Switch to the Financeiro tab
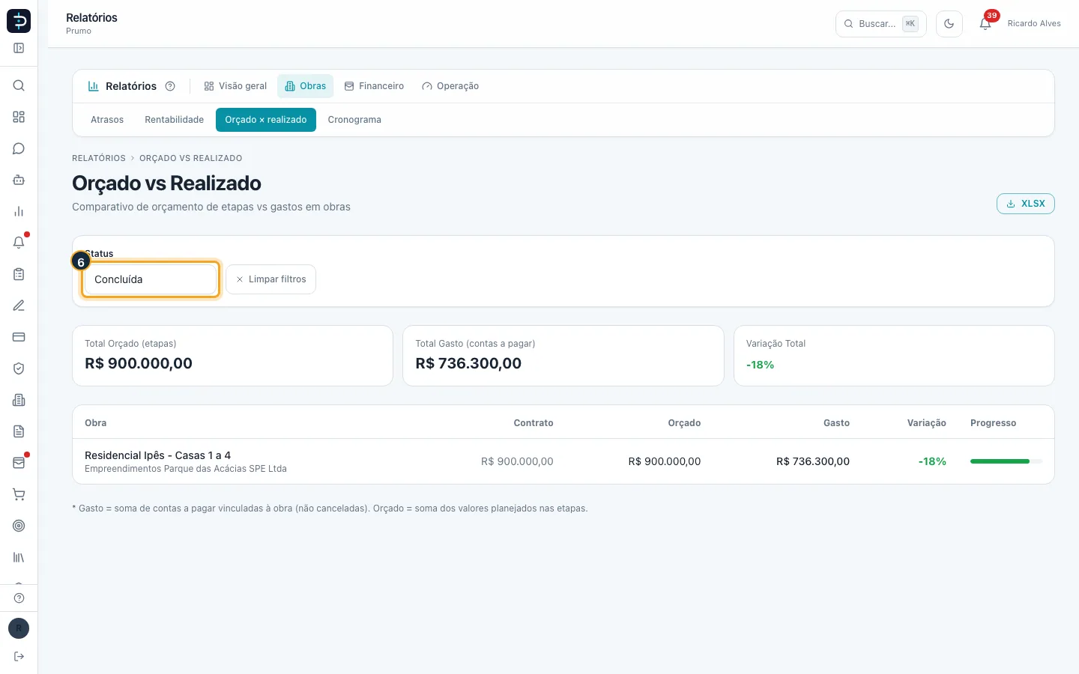This screenshot has width=1079, height=674. coord(374,86)
